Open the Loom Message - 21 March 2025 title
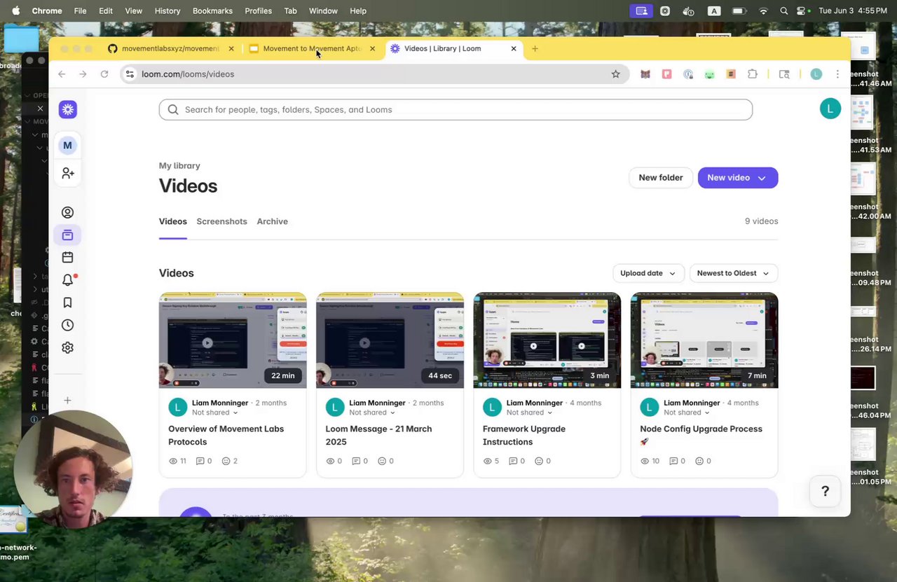This screenshot has height=582, width=897. pyautogui.click(x=378, y=435)
